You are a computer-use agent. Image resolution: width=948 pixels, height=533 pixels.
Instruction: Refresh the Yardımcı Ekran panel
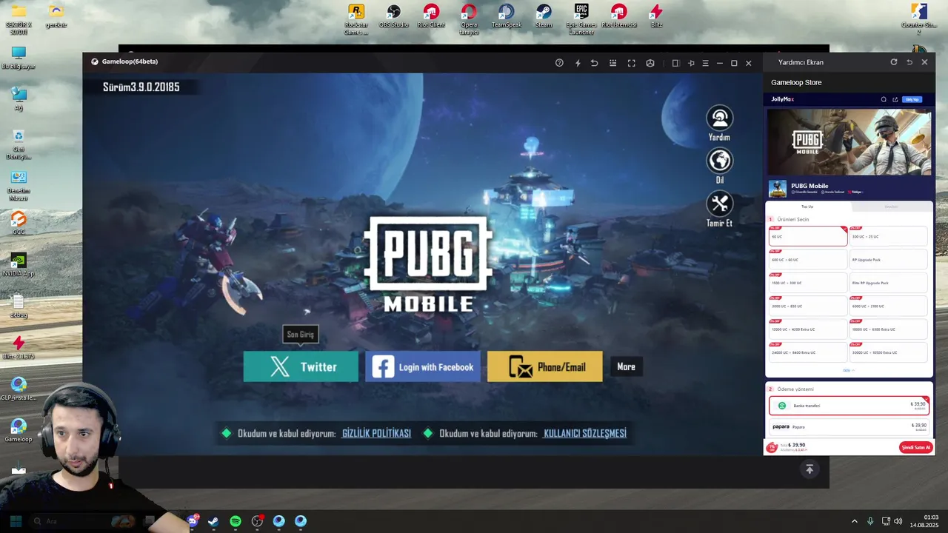(x=894, y=62)
